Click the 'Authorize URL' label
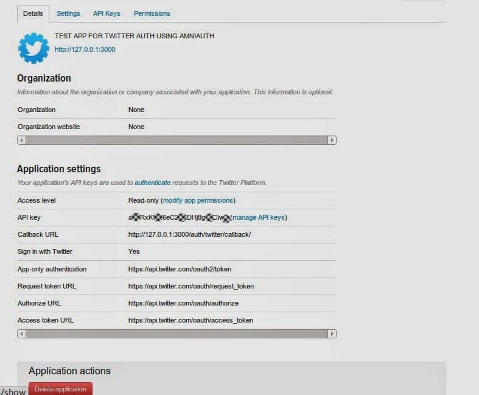The width and height of the screenshot is (479, 395). pos(39,303)
